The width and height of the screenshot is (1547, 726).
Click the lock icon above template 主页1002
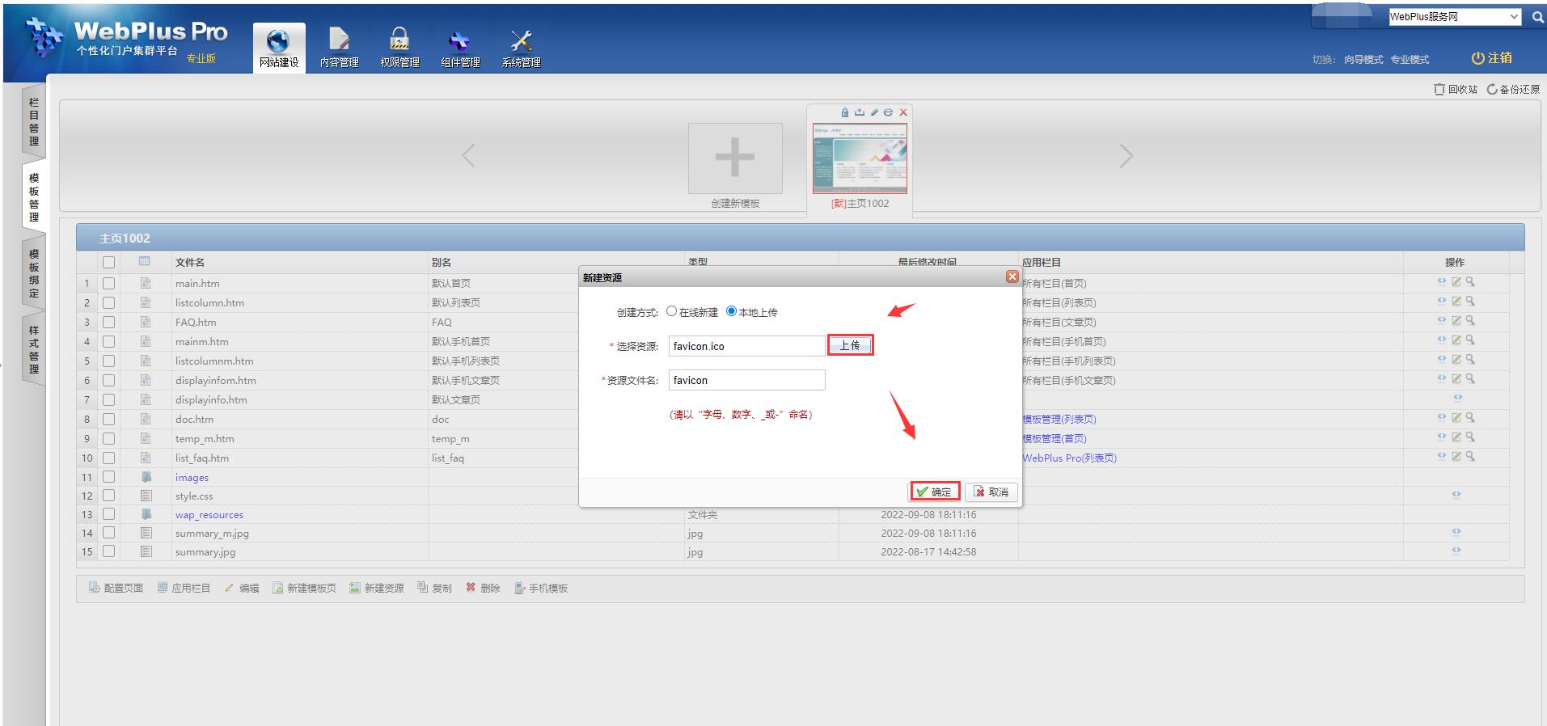click(x=845, y=112)
